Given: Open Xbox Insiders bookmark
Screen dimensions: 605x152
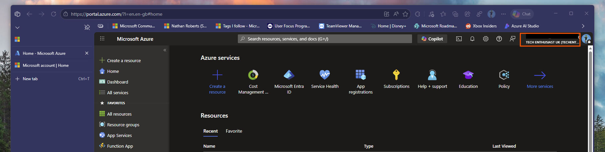Looking at the screenshot, I should pos(481,26).
